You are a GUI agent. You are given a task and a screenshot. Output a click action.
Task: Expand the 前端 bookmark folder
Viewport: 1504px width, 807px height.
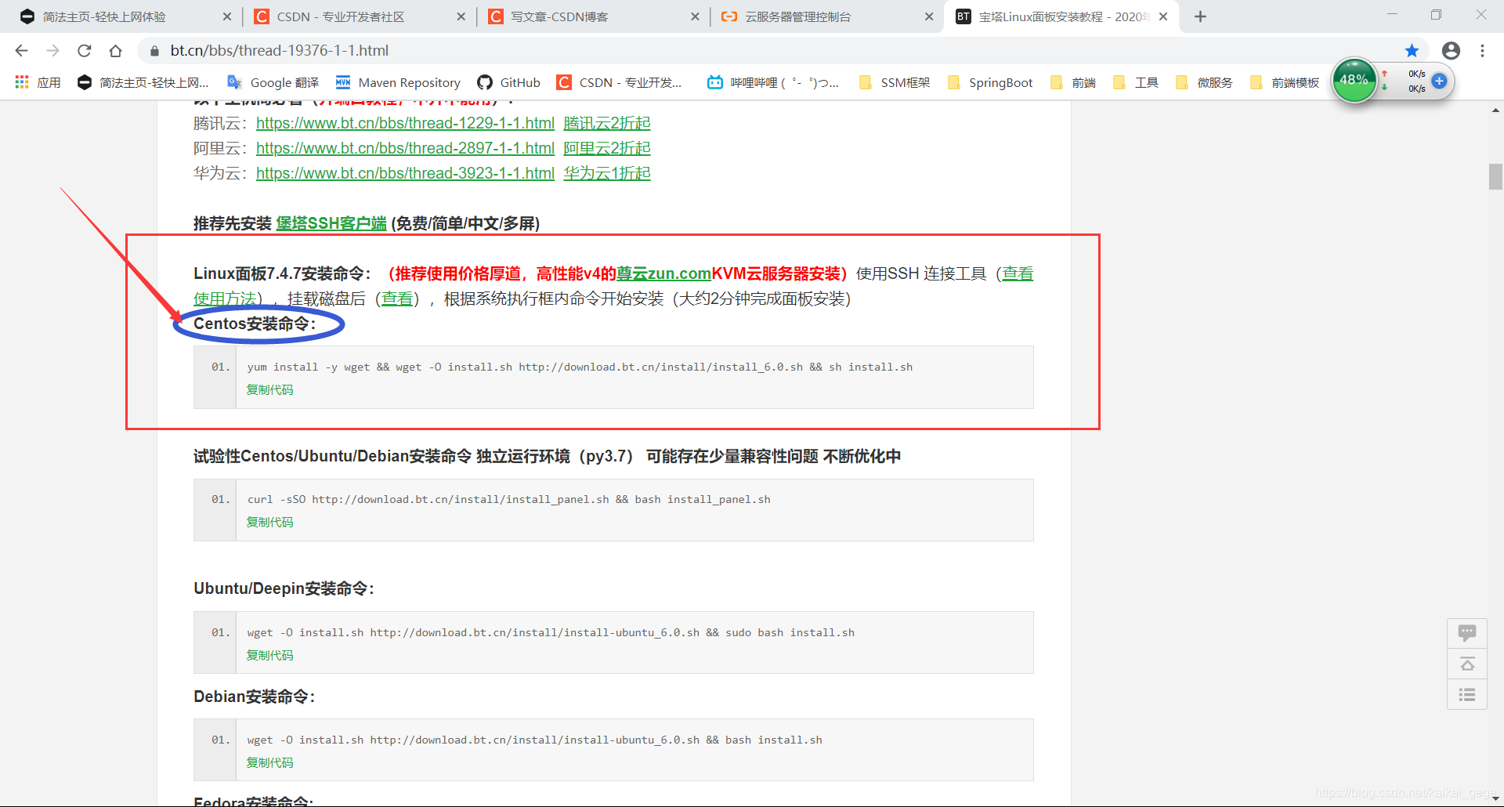[x=1073, y=82]
